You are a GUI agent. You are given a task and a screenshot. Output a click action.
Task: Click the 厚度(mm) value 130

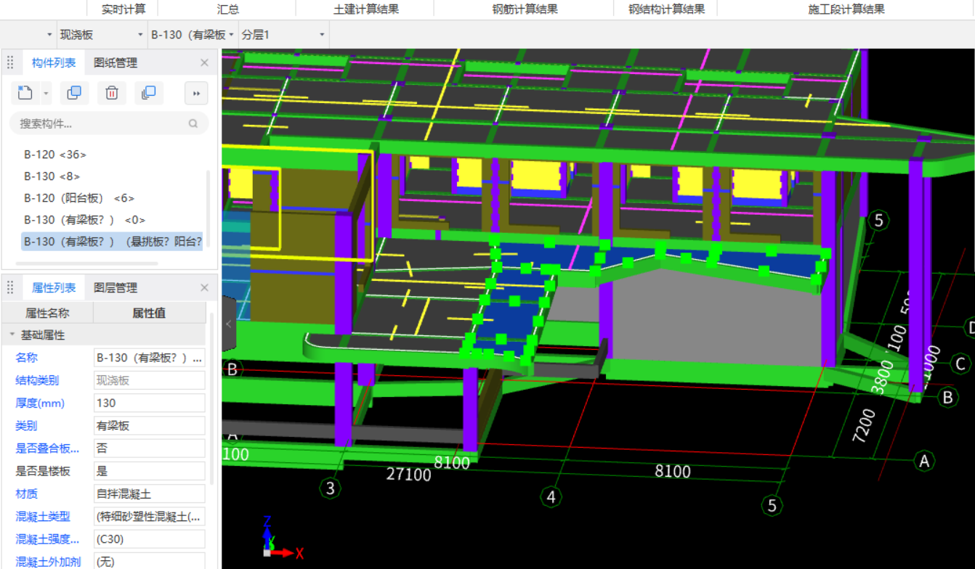point(150,403)
